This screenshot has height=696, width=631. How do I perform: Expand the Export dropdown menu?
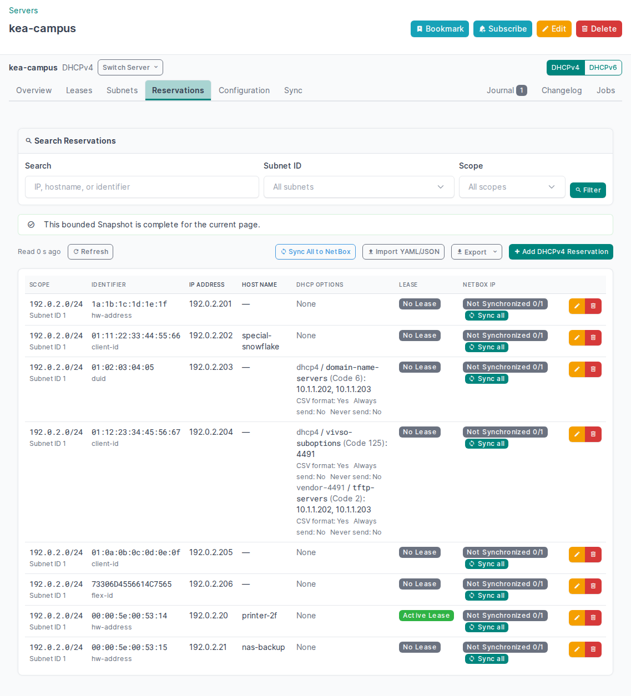click(477, 252)
